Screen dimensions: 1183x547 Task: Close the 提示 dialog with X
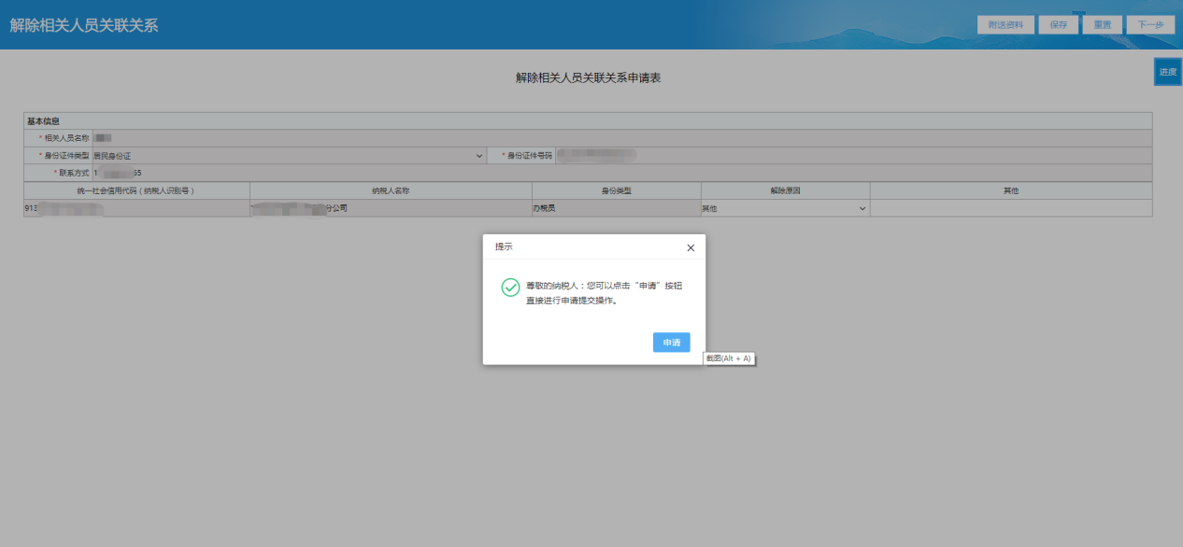pos(691,248)
